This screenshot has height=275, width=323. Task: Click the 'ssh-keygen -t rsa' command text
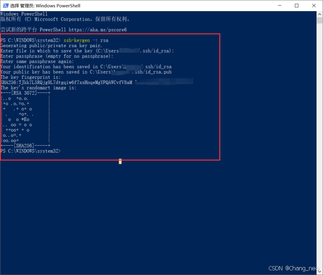click(86, 40)
